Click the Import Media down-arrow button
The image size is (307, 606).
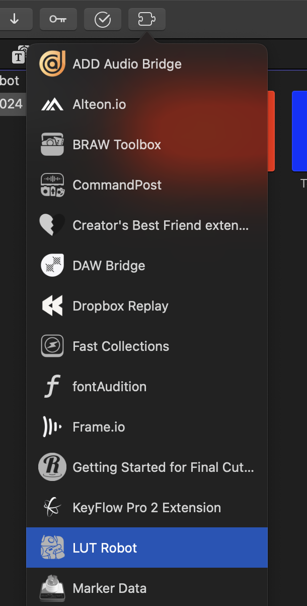coord(15,19)
